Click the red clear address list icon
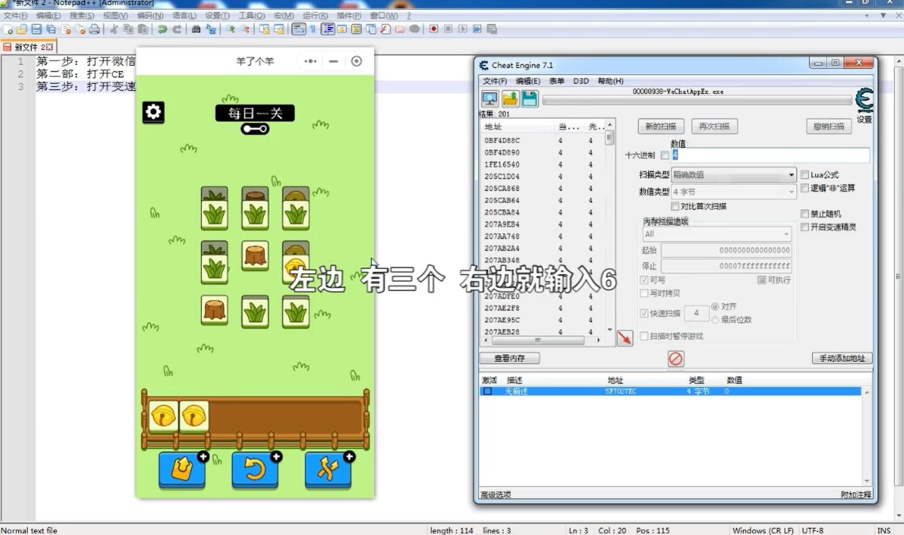This screenshot has width=904, height=535. point(675,358)
